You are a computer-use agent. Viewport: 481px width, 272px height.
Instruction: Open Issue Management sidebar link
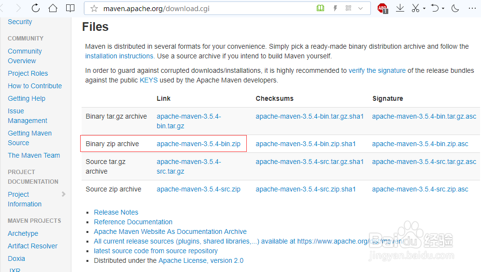pyautogui.click(x=28, y=116)
